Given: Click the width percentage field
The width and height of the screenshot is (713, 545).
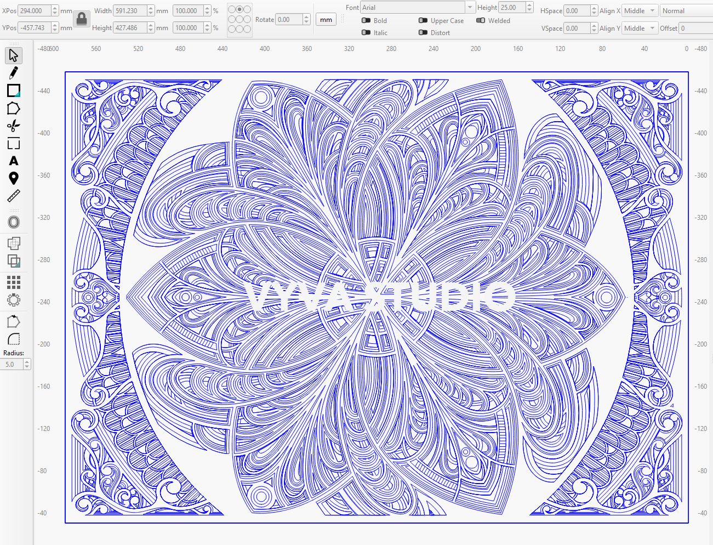Looking at the screenshot, I should [x=188, y=10].
